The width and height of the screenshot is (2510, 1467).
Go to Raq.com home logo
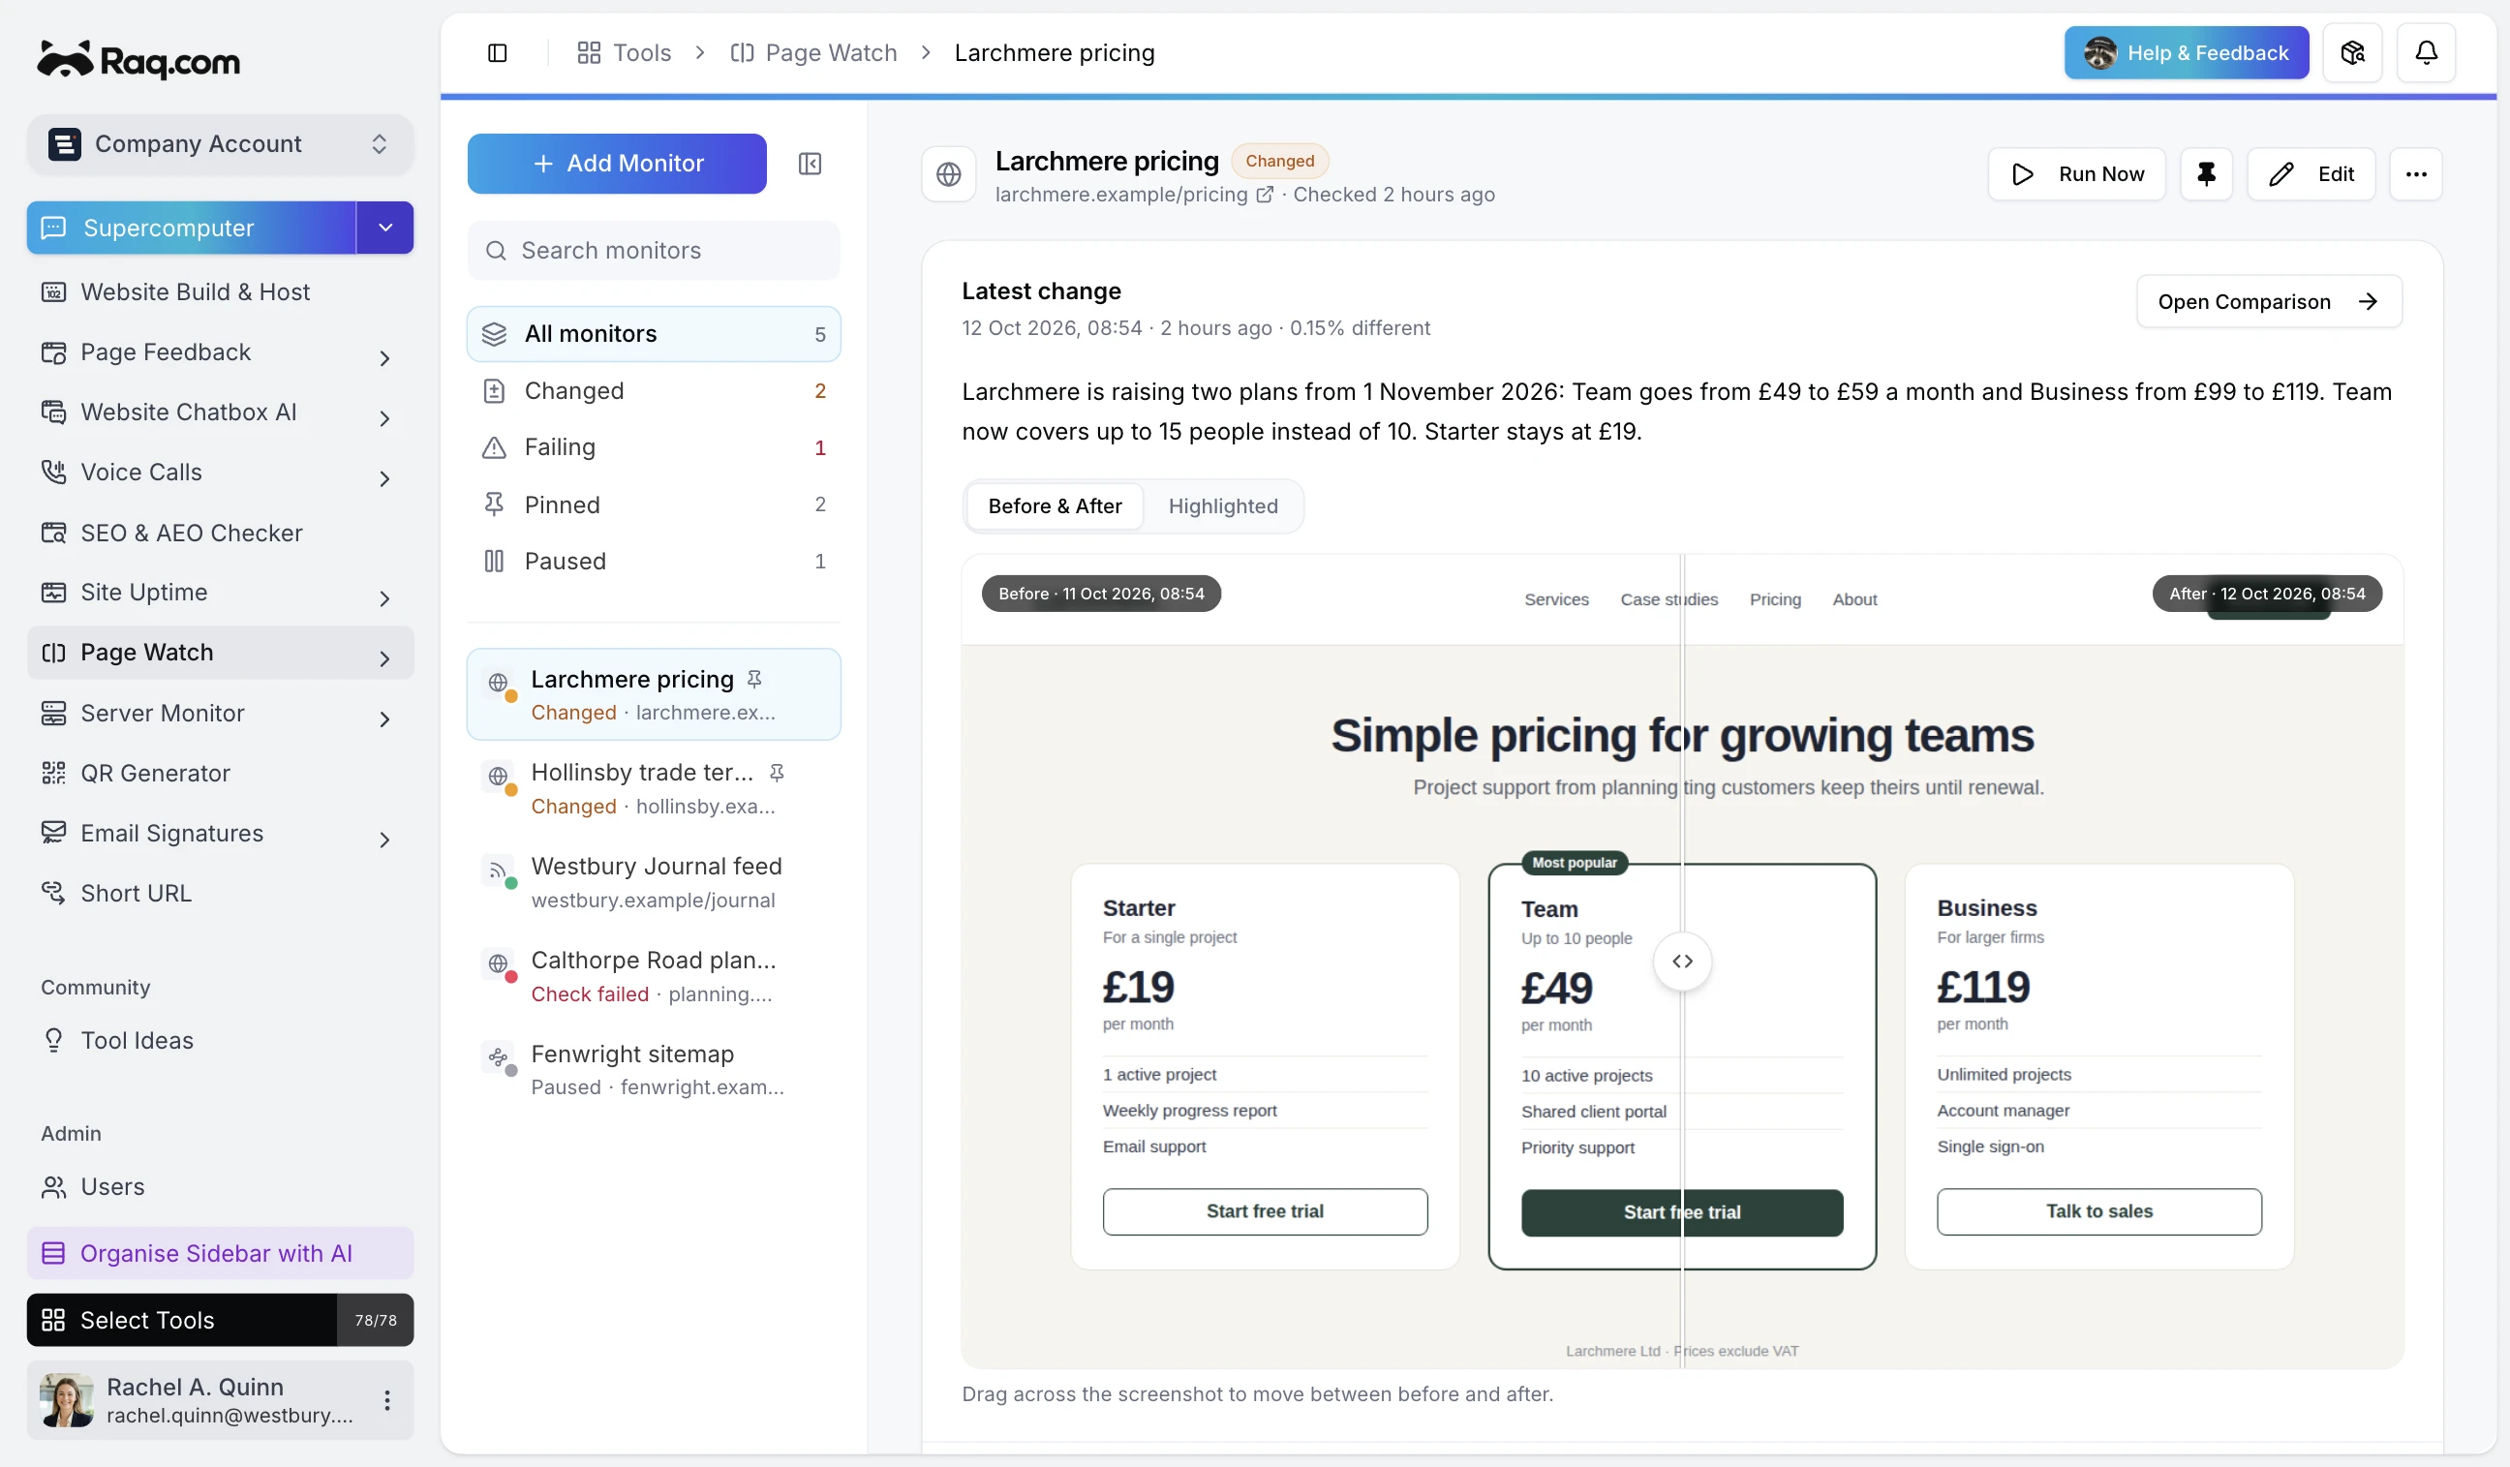pyautogui.click(x=138, y=61)
